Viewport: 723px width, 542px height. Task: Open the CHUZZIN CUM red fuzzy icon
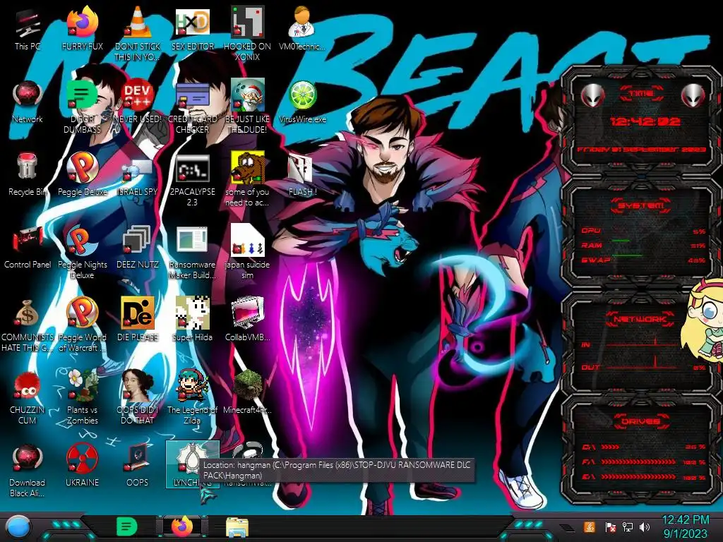(x=28, y=397)
